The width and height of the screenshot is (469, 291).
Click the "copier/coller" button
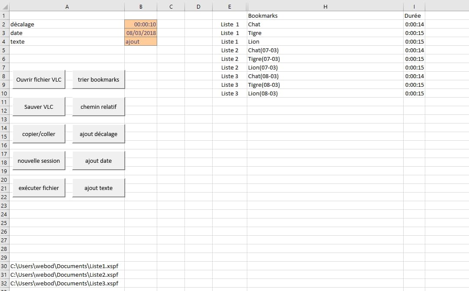(x=39, y=134)
